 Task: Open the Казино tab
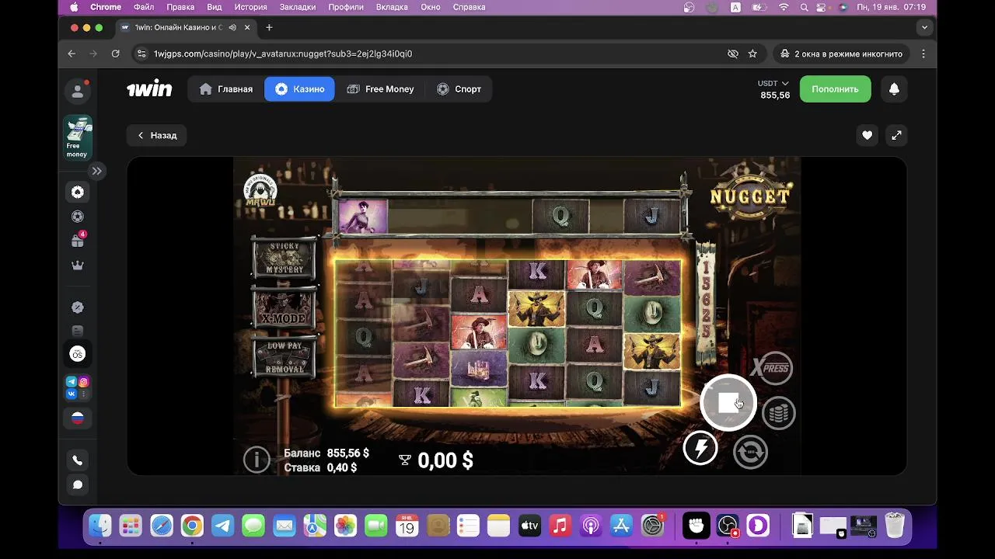click(299, 89)
